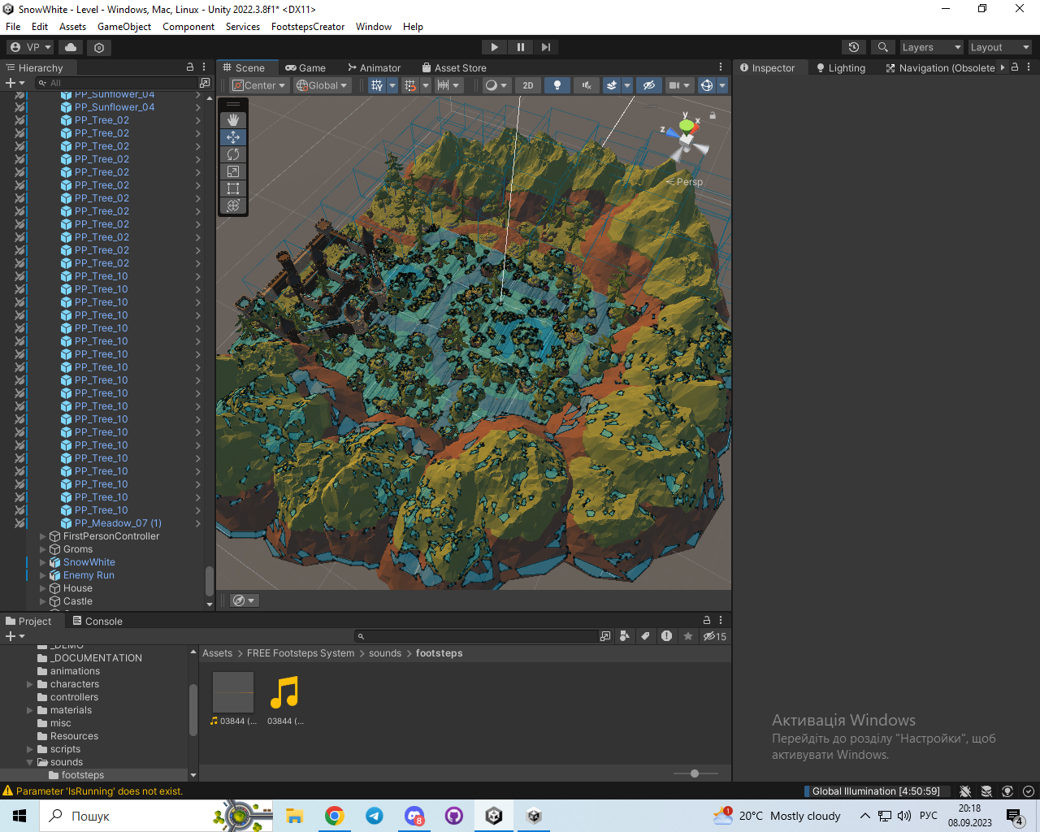Toggle 2D view mode in Scene
This screenshot has width=1040, height=832.
(x=528, y=85)
